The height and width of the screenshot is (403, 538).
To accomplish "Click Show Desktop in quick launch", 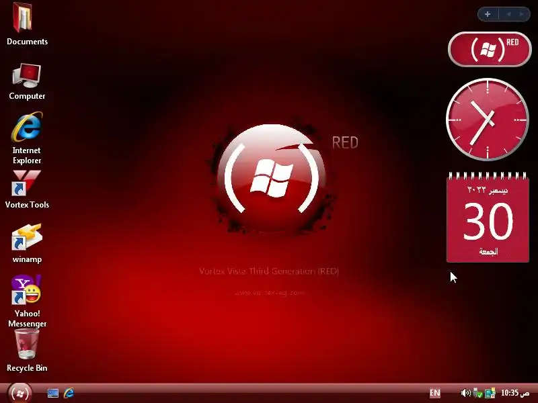I will 53,393.
